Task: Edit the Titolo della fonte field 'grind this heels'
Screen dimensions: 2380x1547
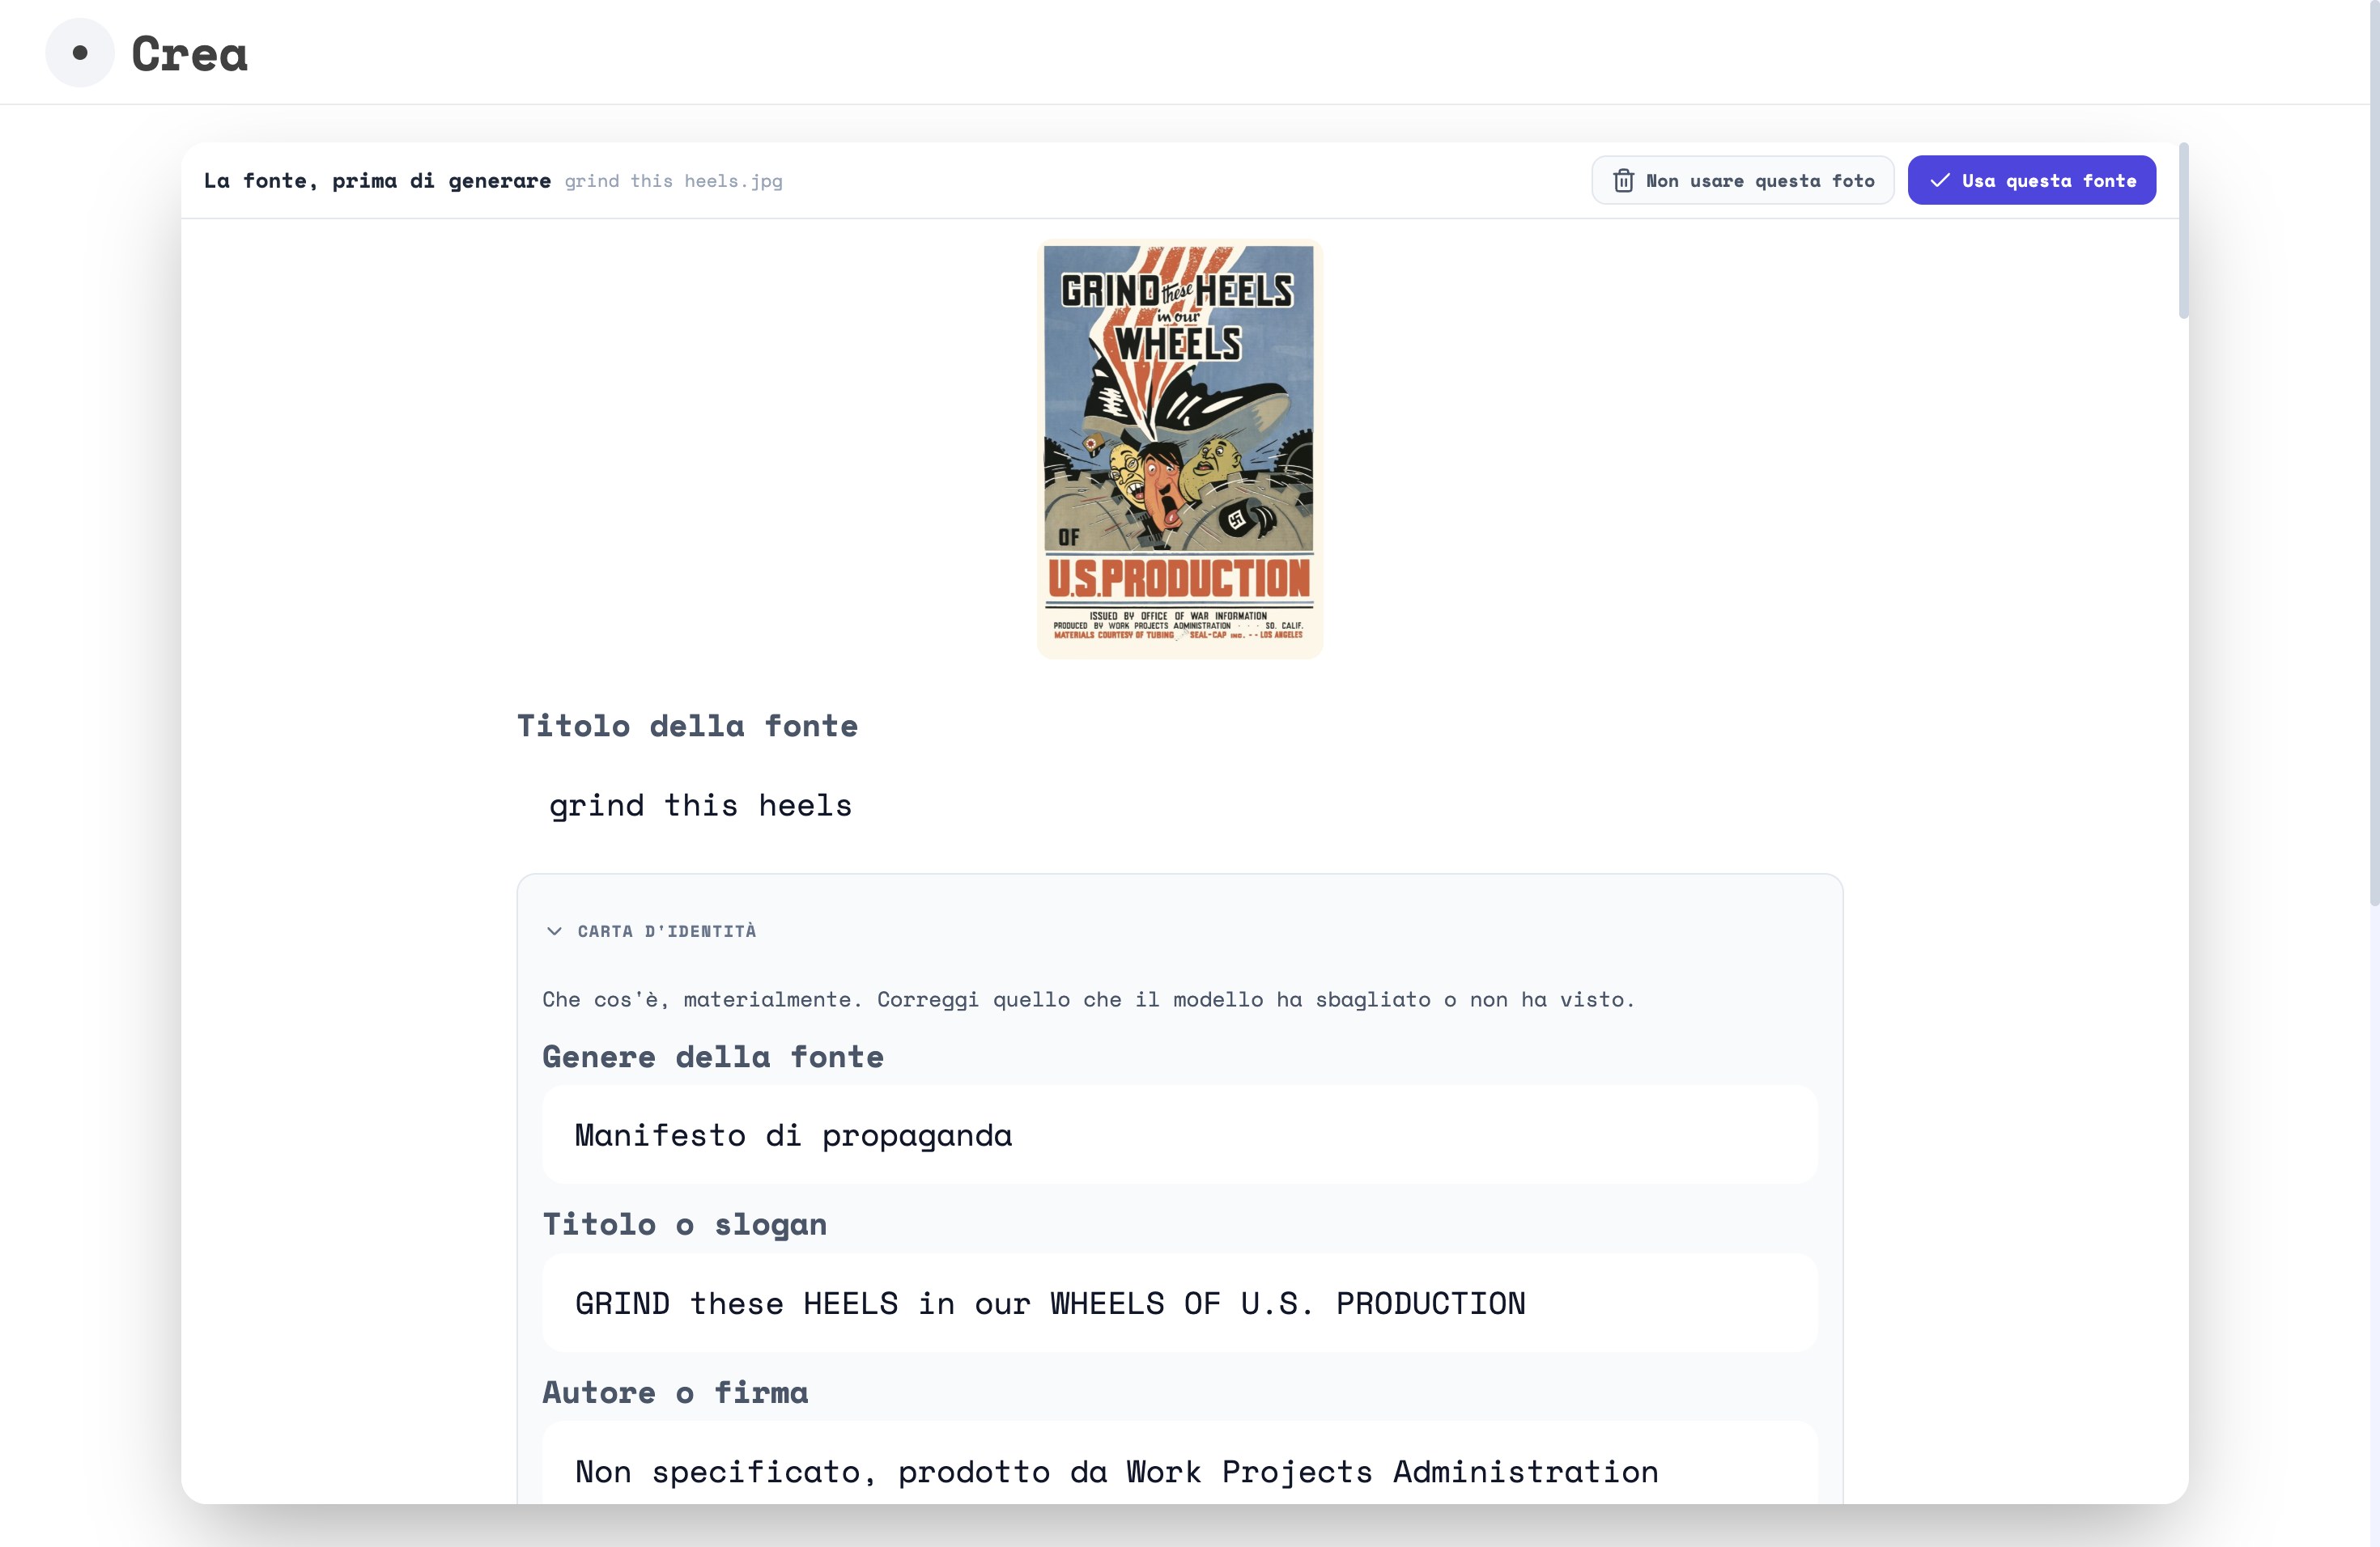Action: [1180, 806]
